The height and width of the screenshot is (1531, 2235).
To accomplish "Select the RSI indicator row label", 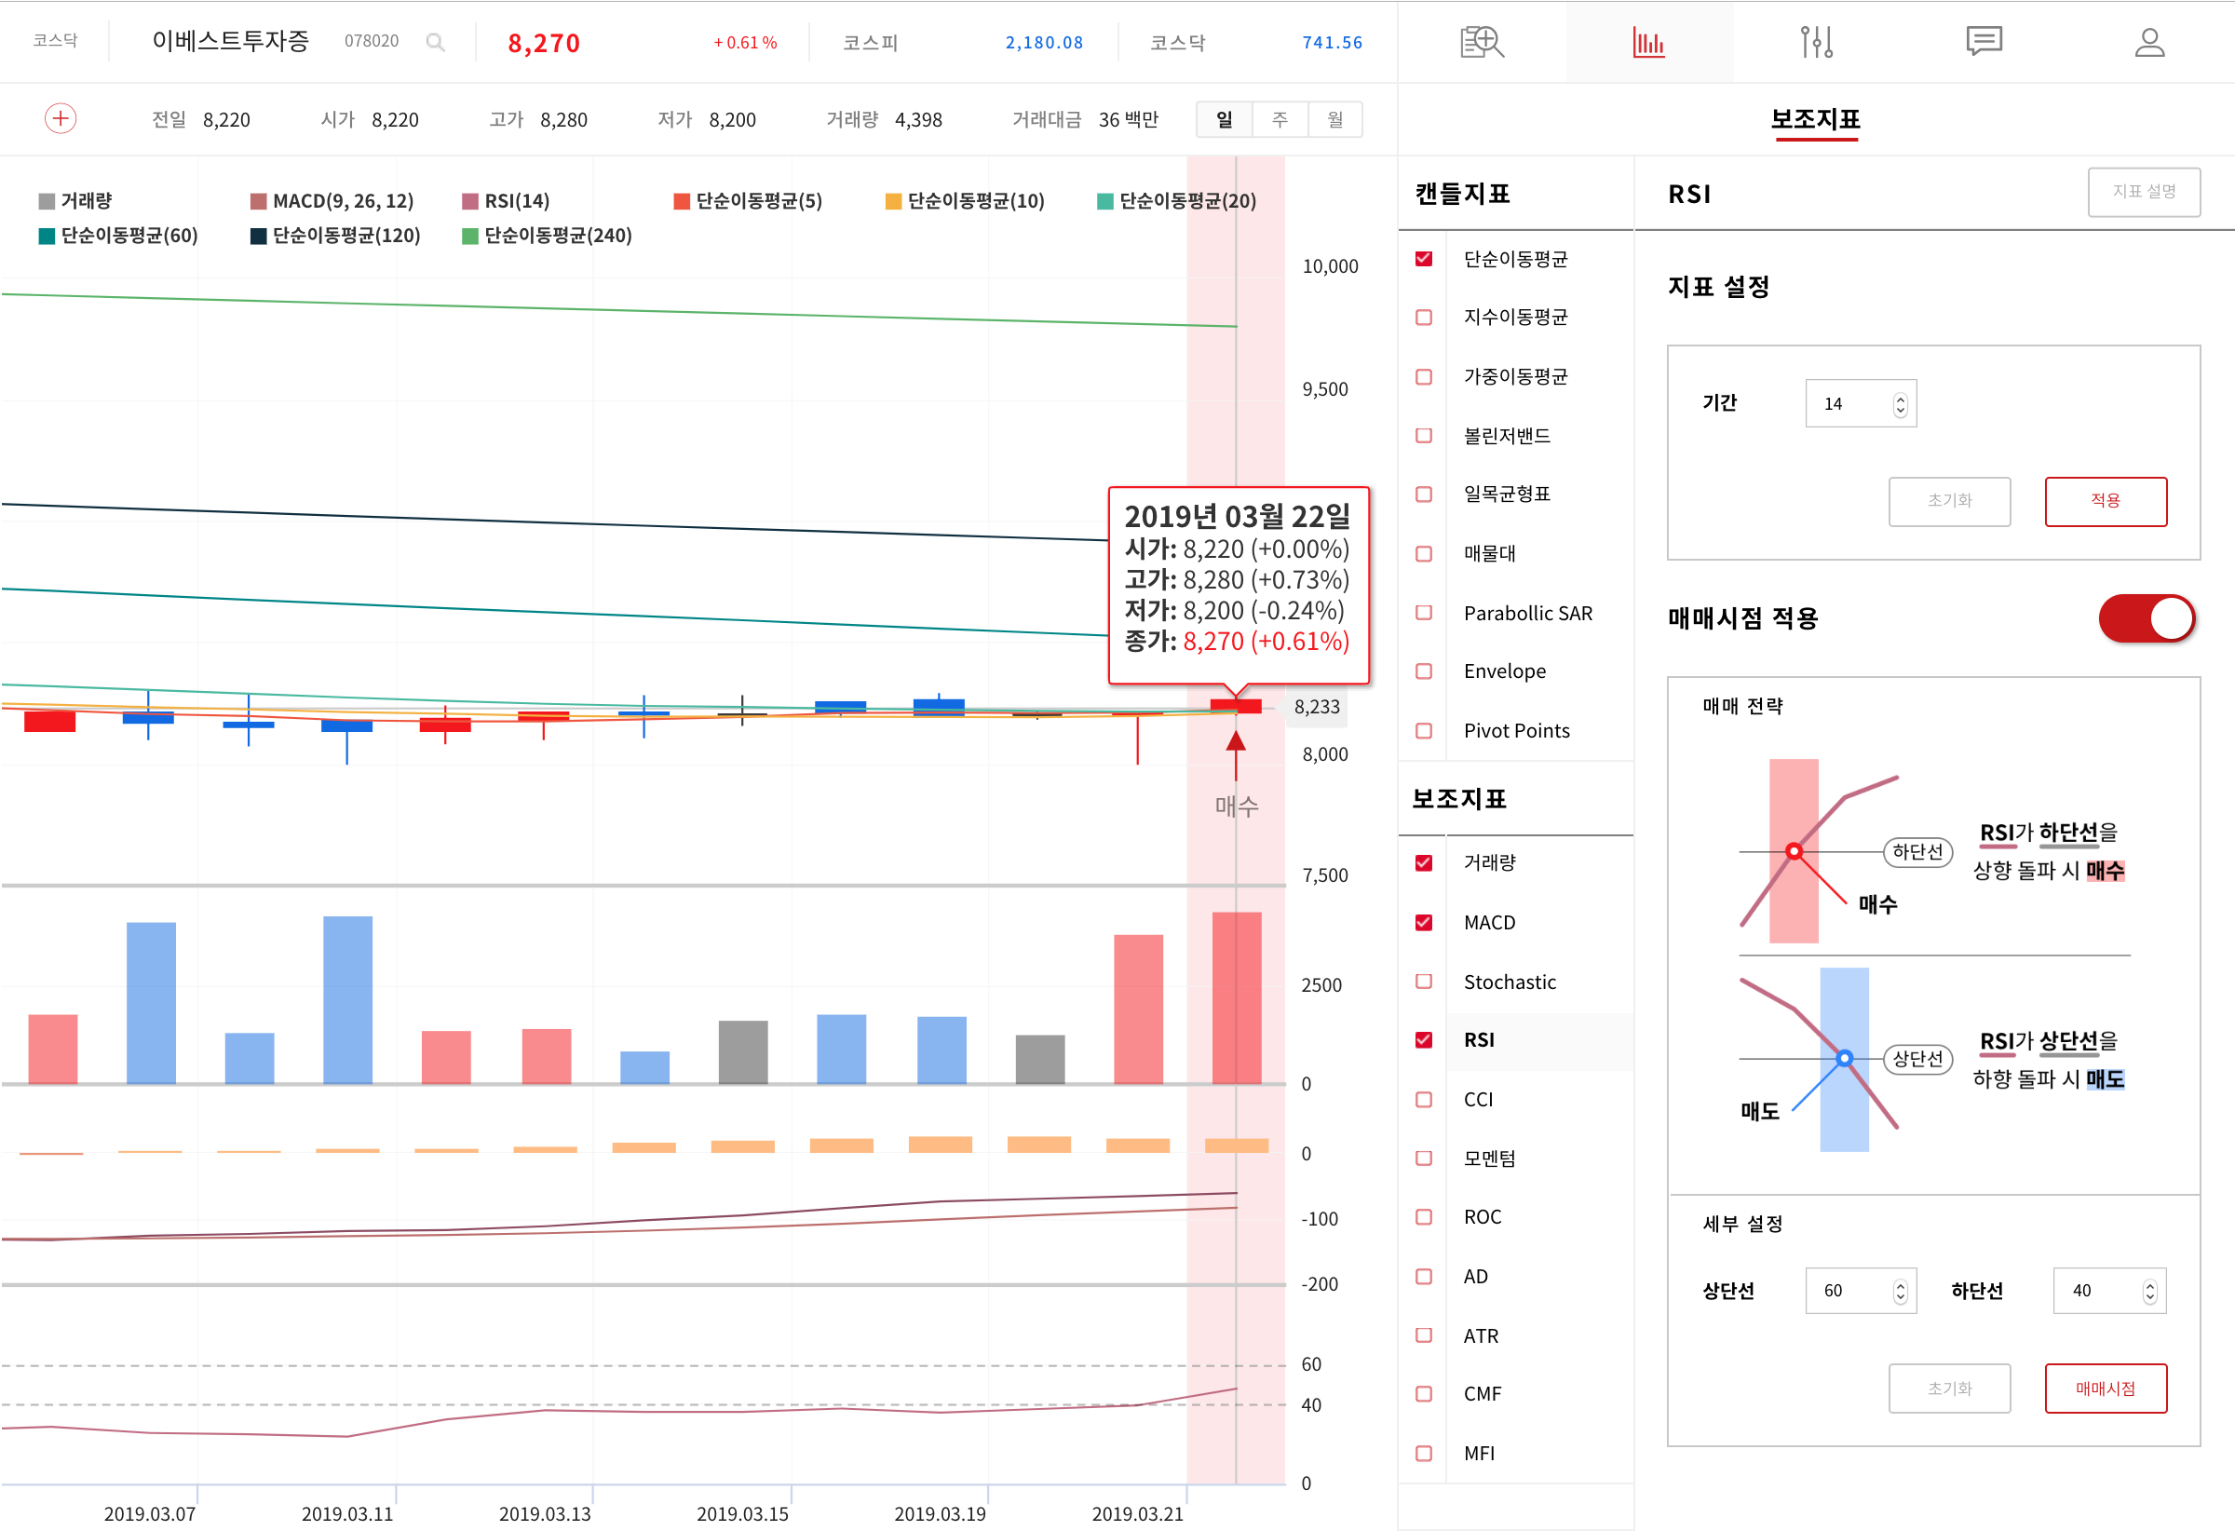I will (x=1479, y=1039).
